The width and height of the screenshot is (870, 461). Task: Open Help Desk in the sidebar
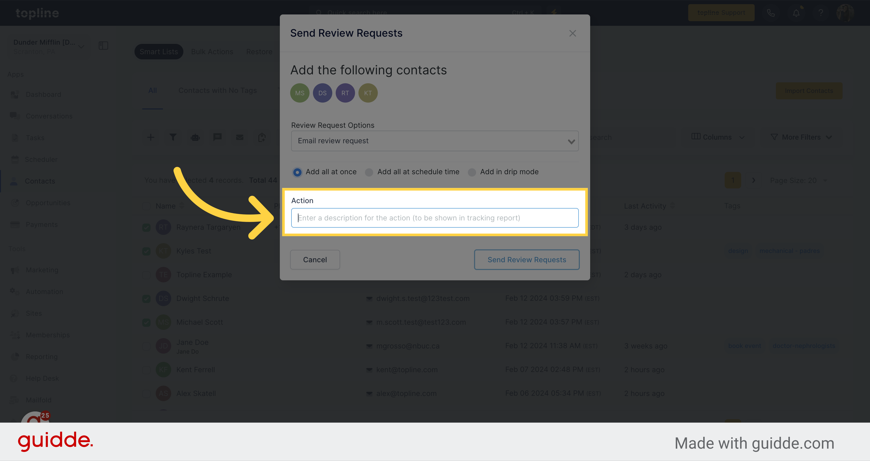[42, 378]
